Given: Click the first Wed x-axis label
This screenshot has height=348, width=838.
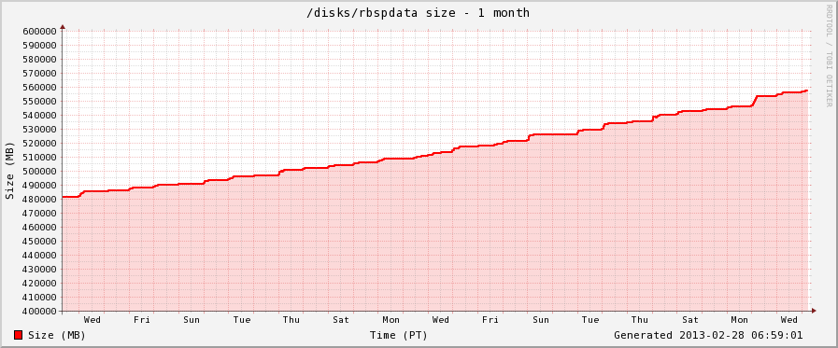Looking at the screenshot, I should [92, 320].
